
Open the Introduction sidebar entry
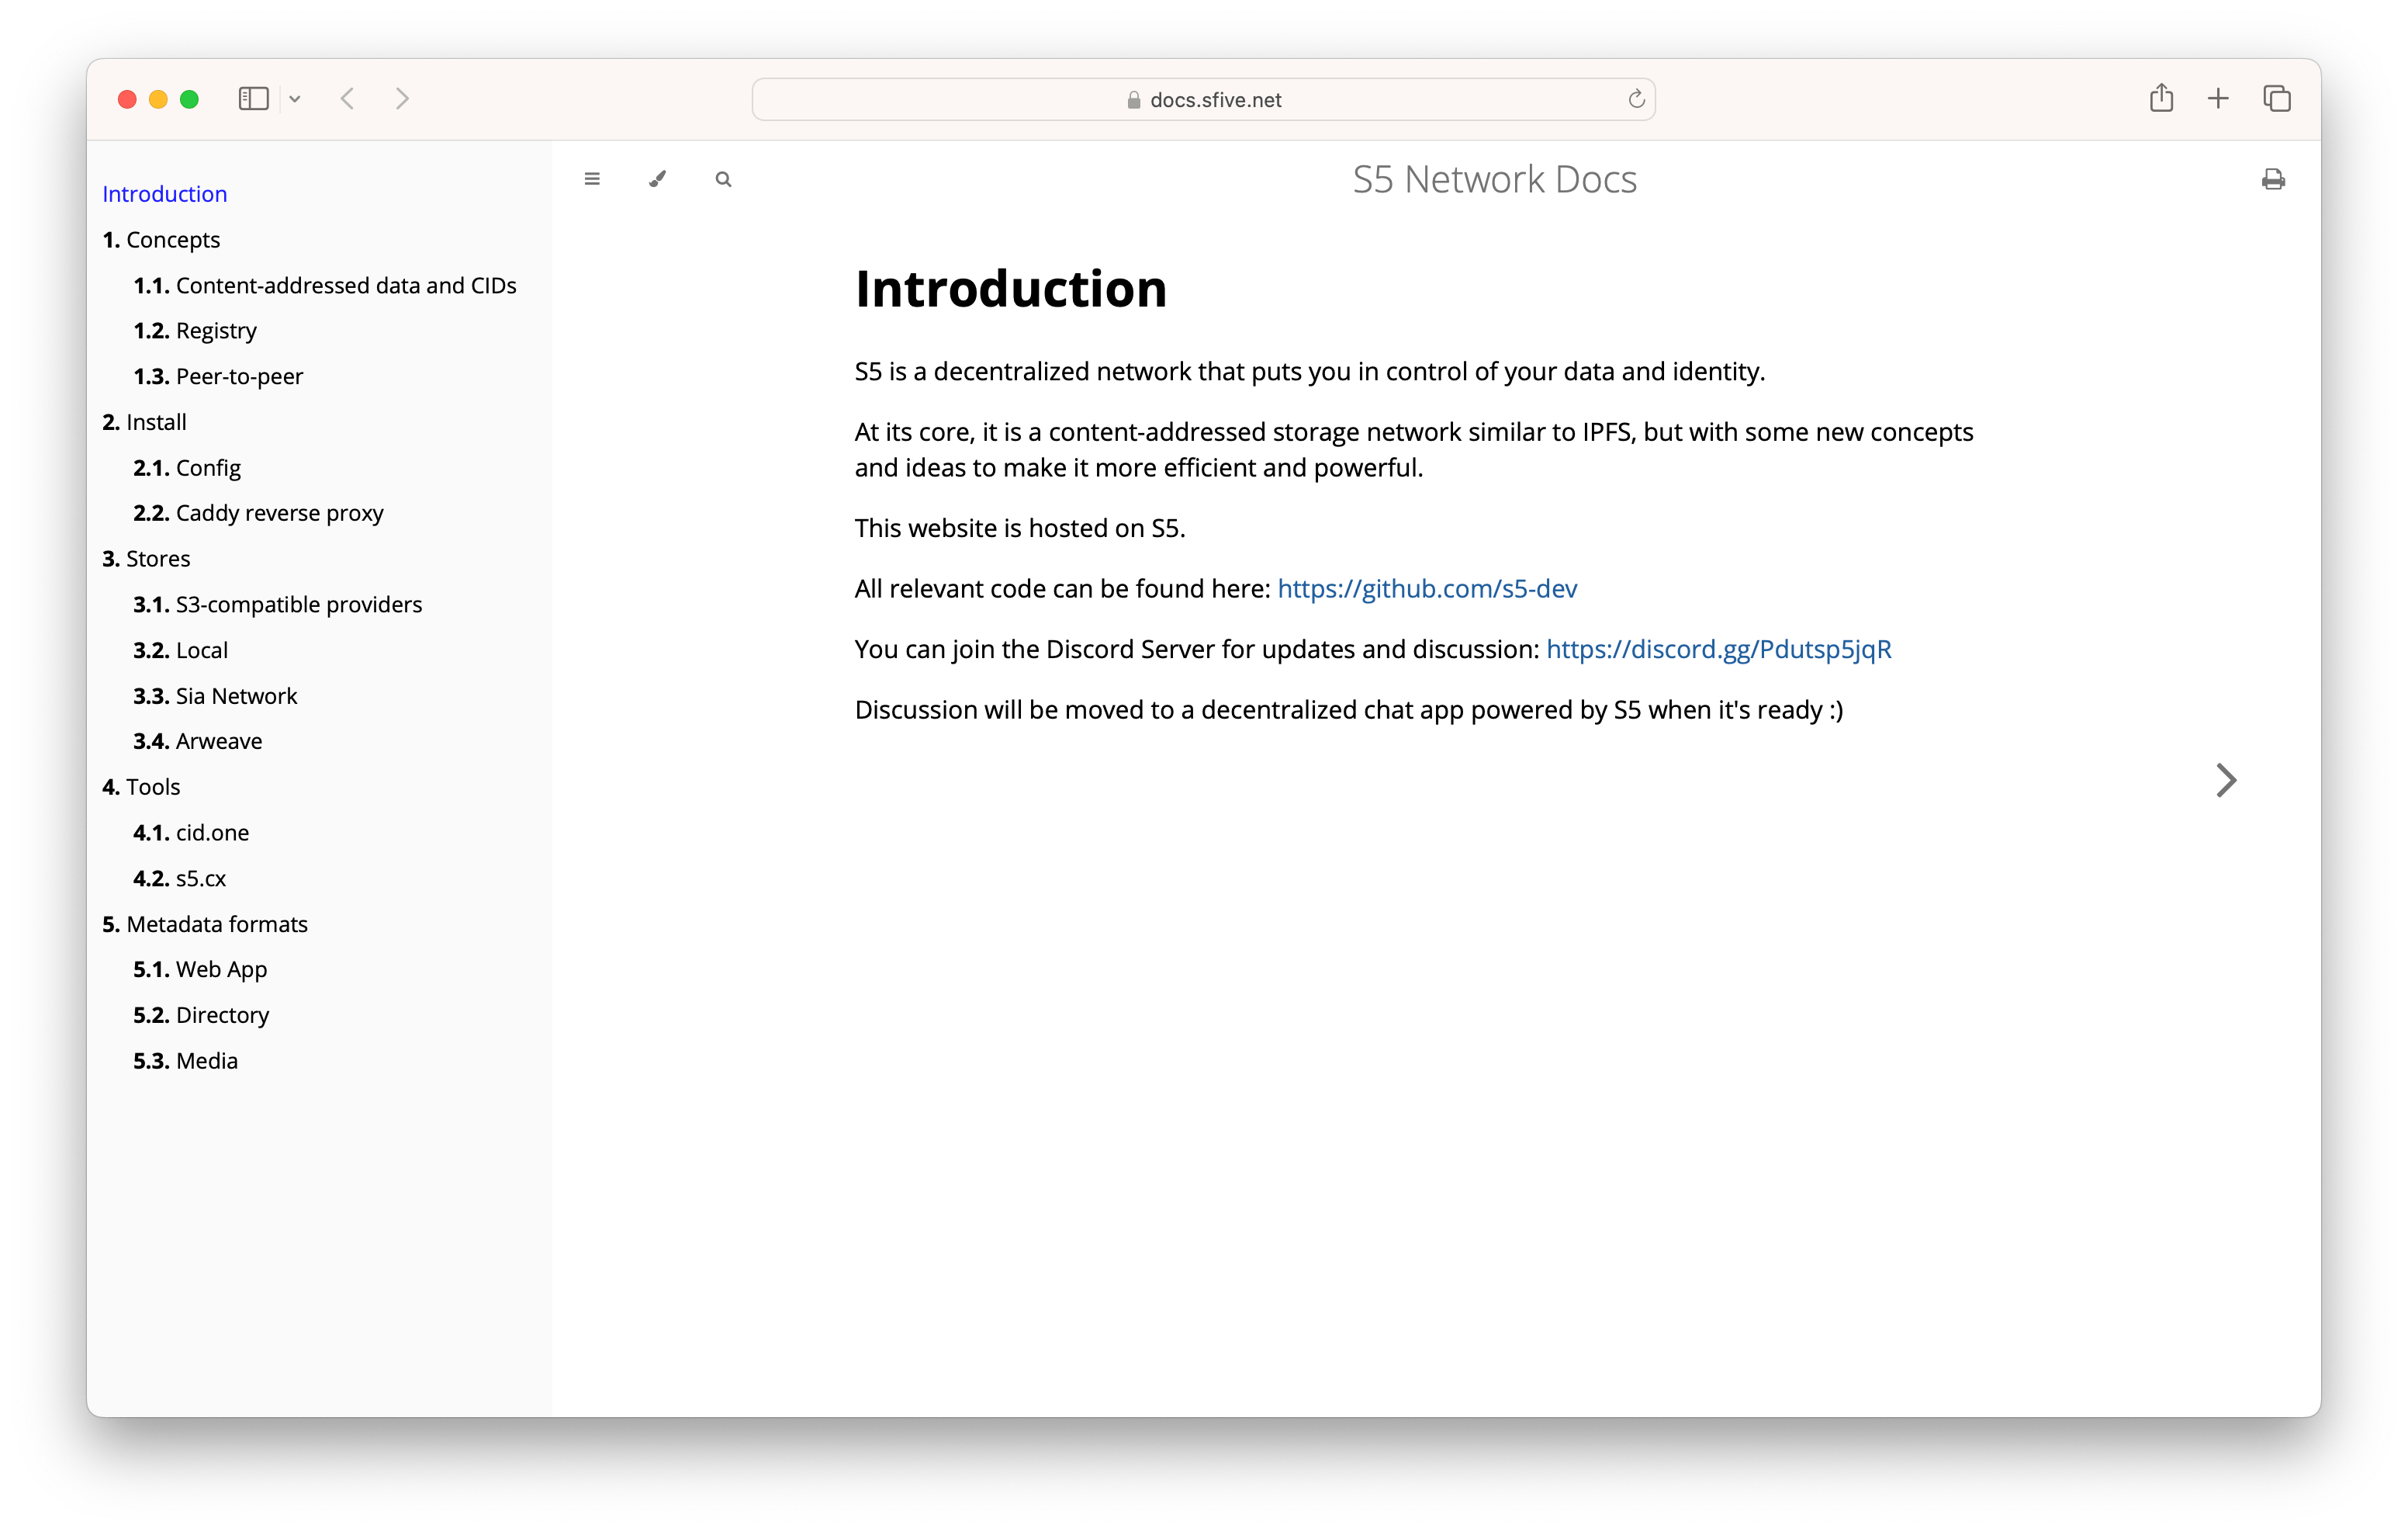tap(165, 194)
